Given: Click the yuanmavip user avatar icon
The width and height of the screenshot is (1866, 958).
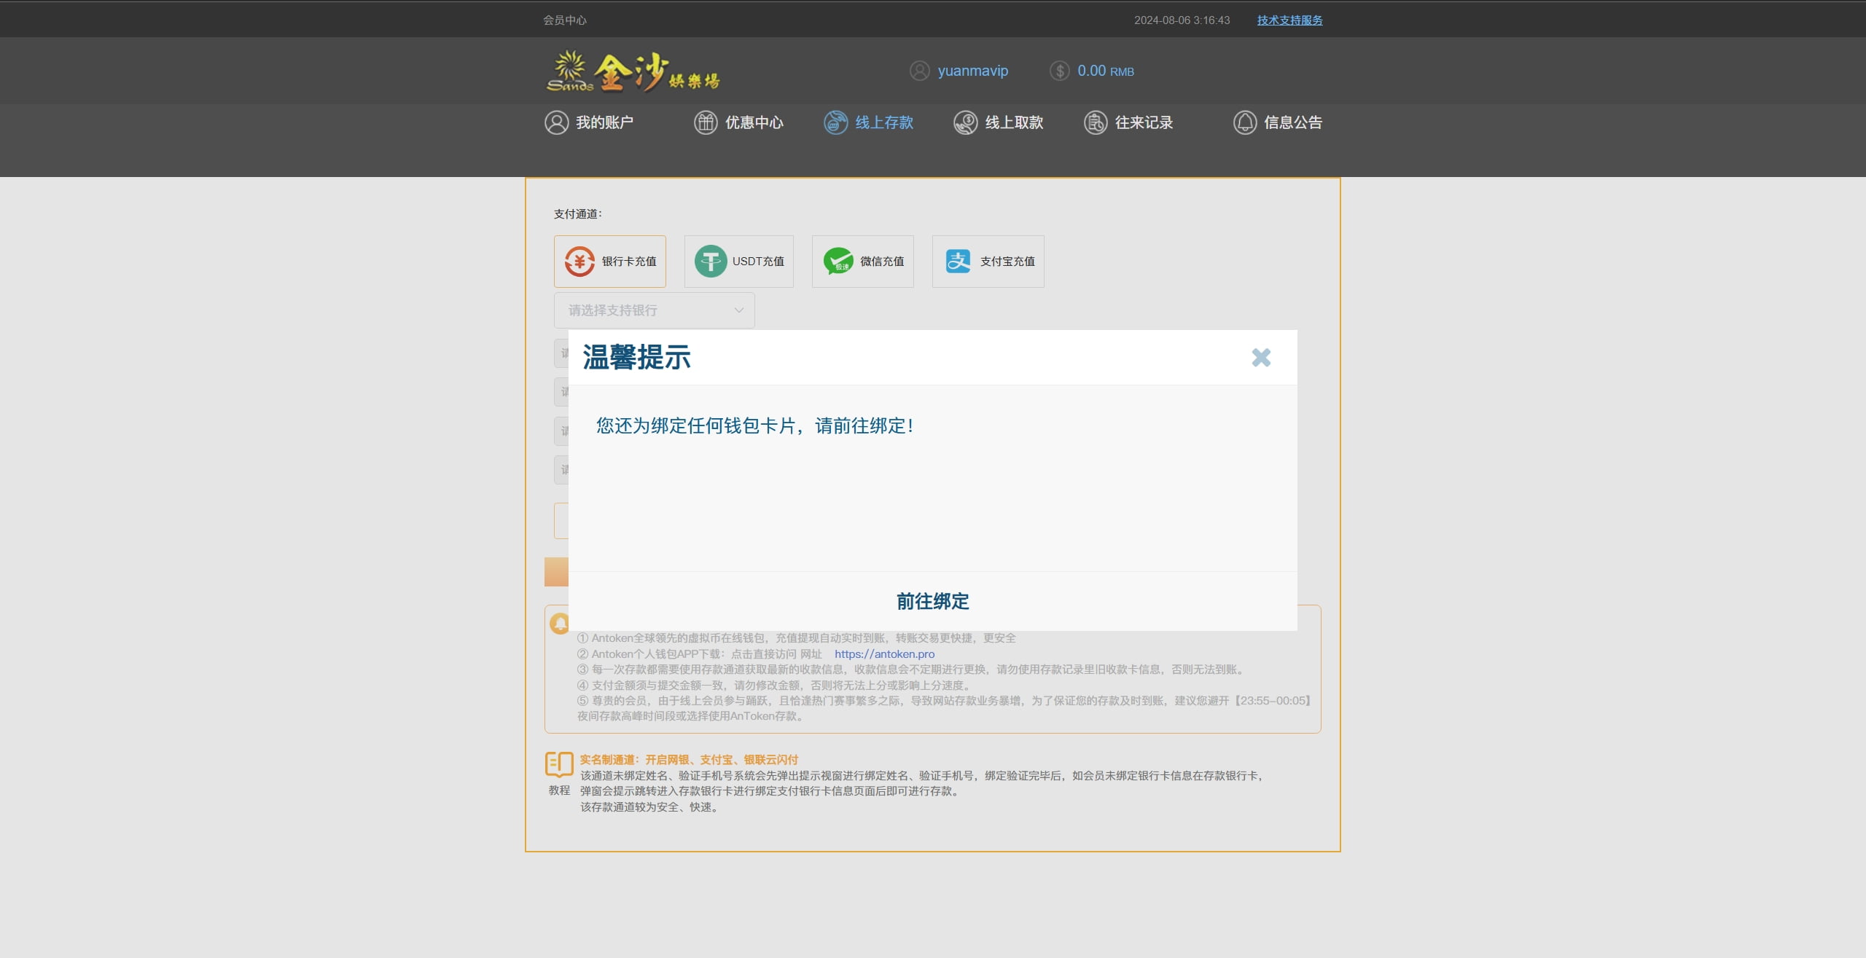Looking at the screenshot, I should [919, 71].
